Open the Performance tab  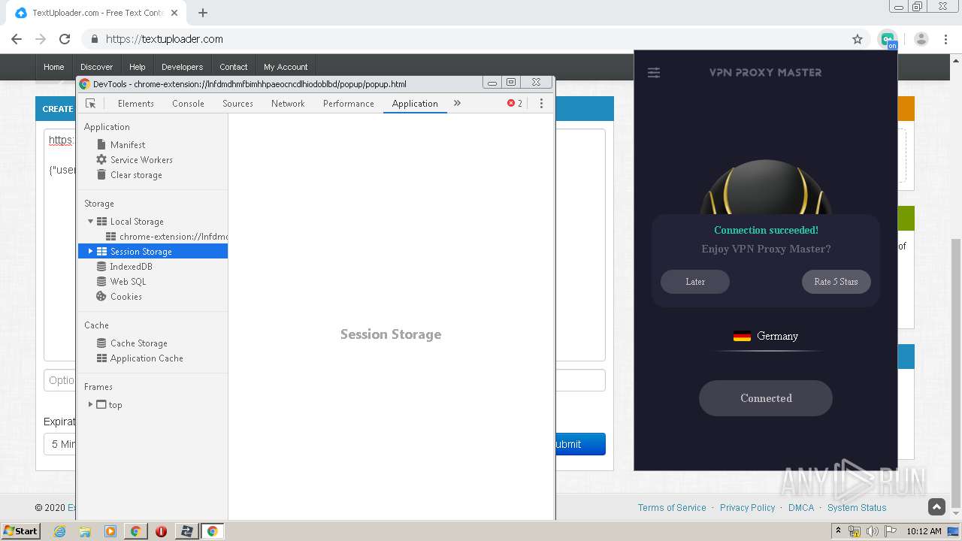click(349, 104)
